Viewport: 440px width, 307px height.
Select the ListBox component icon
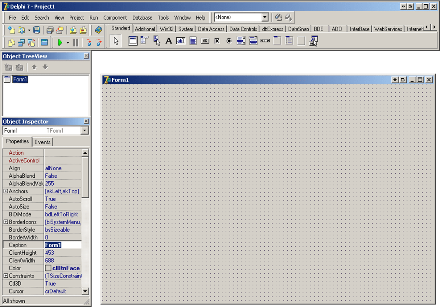241,41
